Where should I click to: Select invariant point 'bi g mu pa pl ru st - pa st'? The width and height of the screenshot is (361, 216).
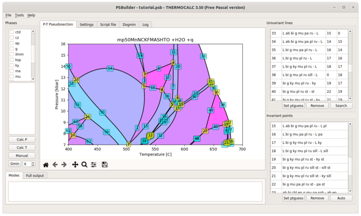309,184
